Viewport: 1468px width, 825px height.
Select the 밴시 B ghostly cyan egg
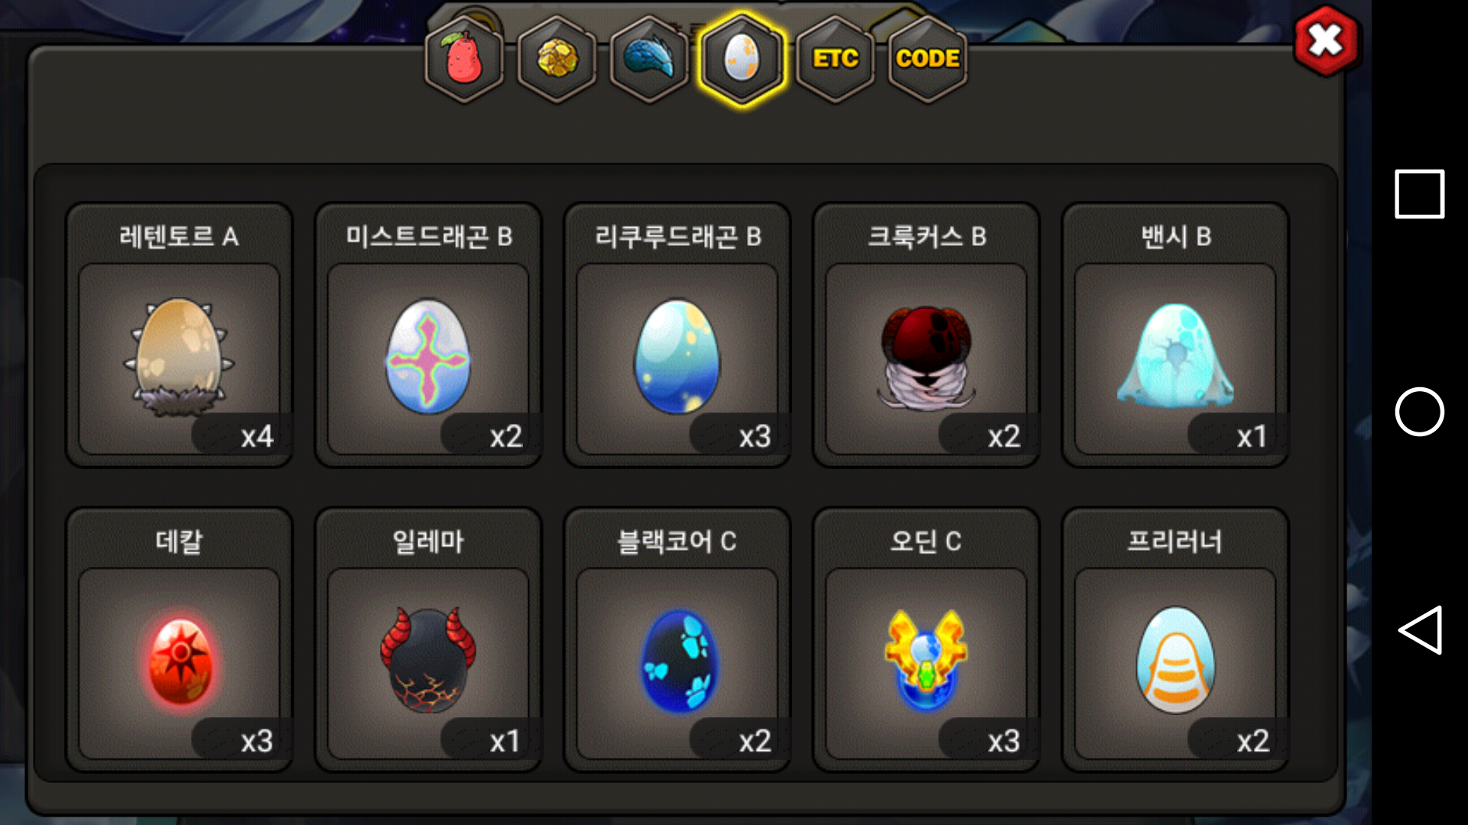point(1175,335)
